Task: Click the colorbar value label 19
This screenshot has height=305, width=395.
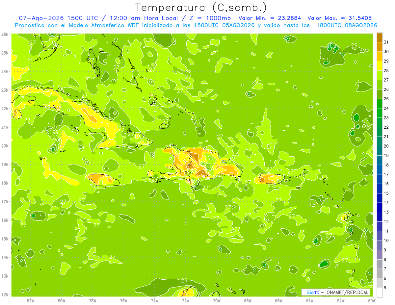Action: click(386, 155)
